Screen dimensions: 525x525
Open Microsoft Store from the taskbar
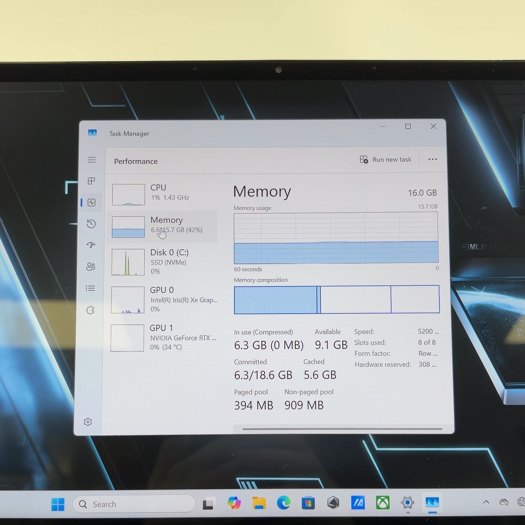coord(308,503)
